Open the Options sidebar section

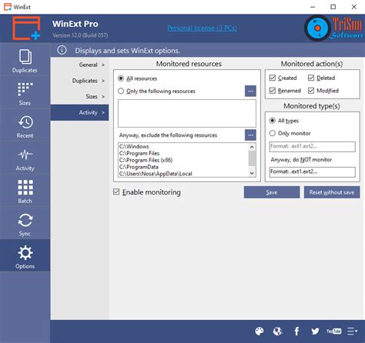[25, 256]
